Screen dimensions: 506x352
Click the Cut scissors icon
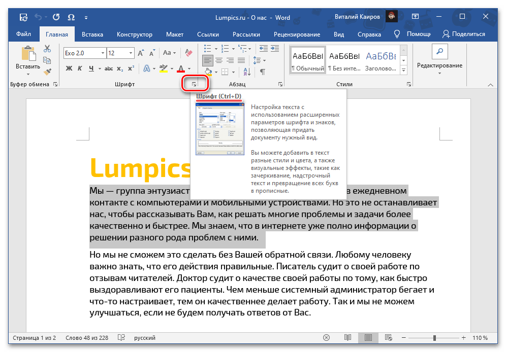47,49
